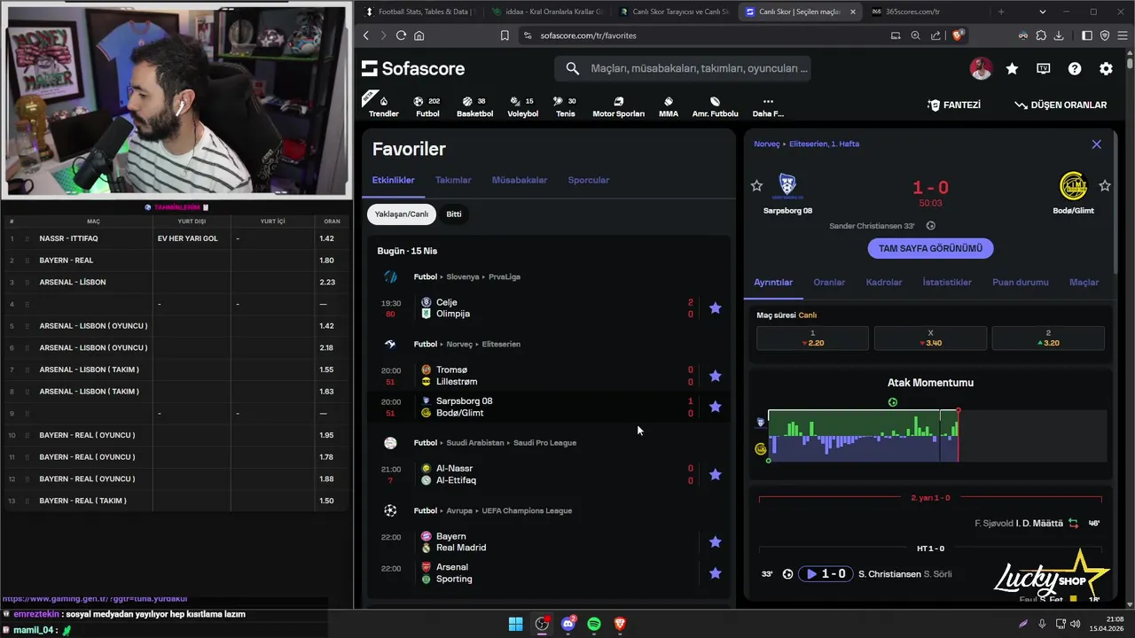Open the Windows Start menu
The height and width of the screenshot is (638, 1135).
515,624
